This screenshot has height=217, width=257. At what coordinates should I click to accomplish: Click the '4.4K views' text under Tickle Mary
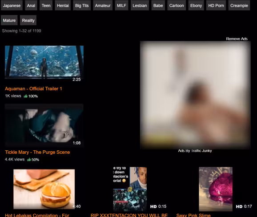tap(15, 159)
